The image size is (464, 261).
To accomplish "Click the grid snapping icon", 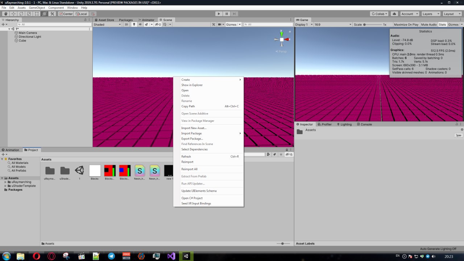I will click(x=93, y=14).
